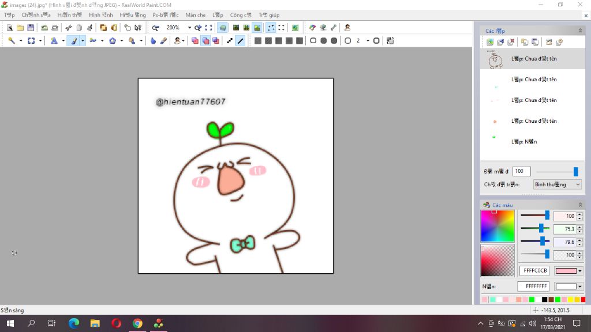
Task: Select the brush tool
Action: [74, 41]
